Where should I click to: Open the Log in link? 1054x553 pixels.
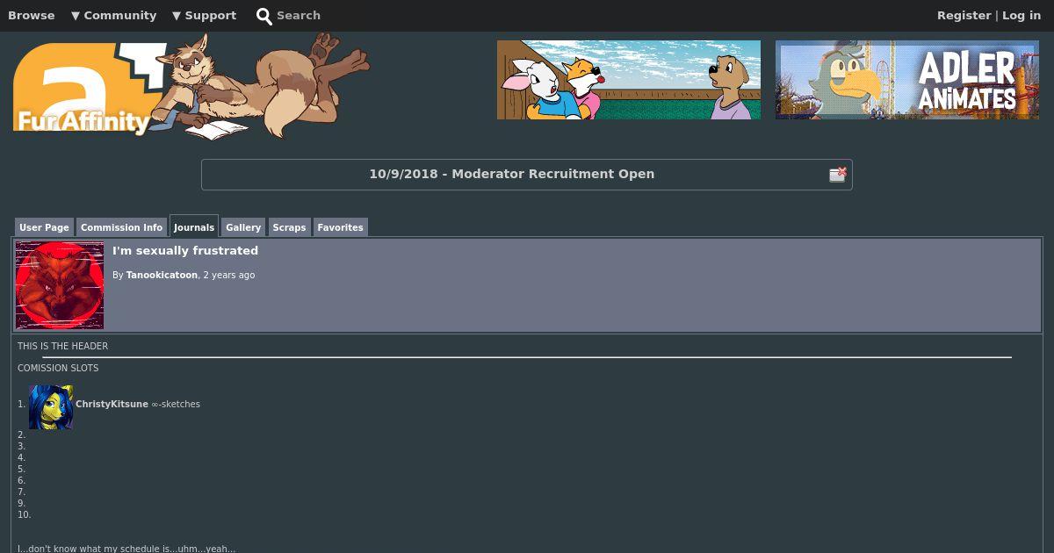click(1022, 15)
